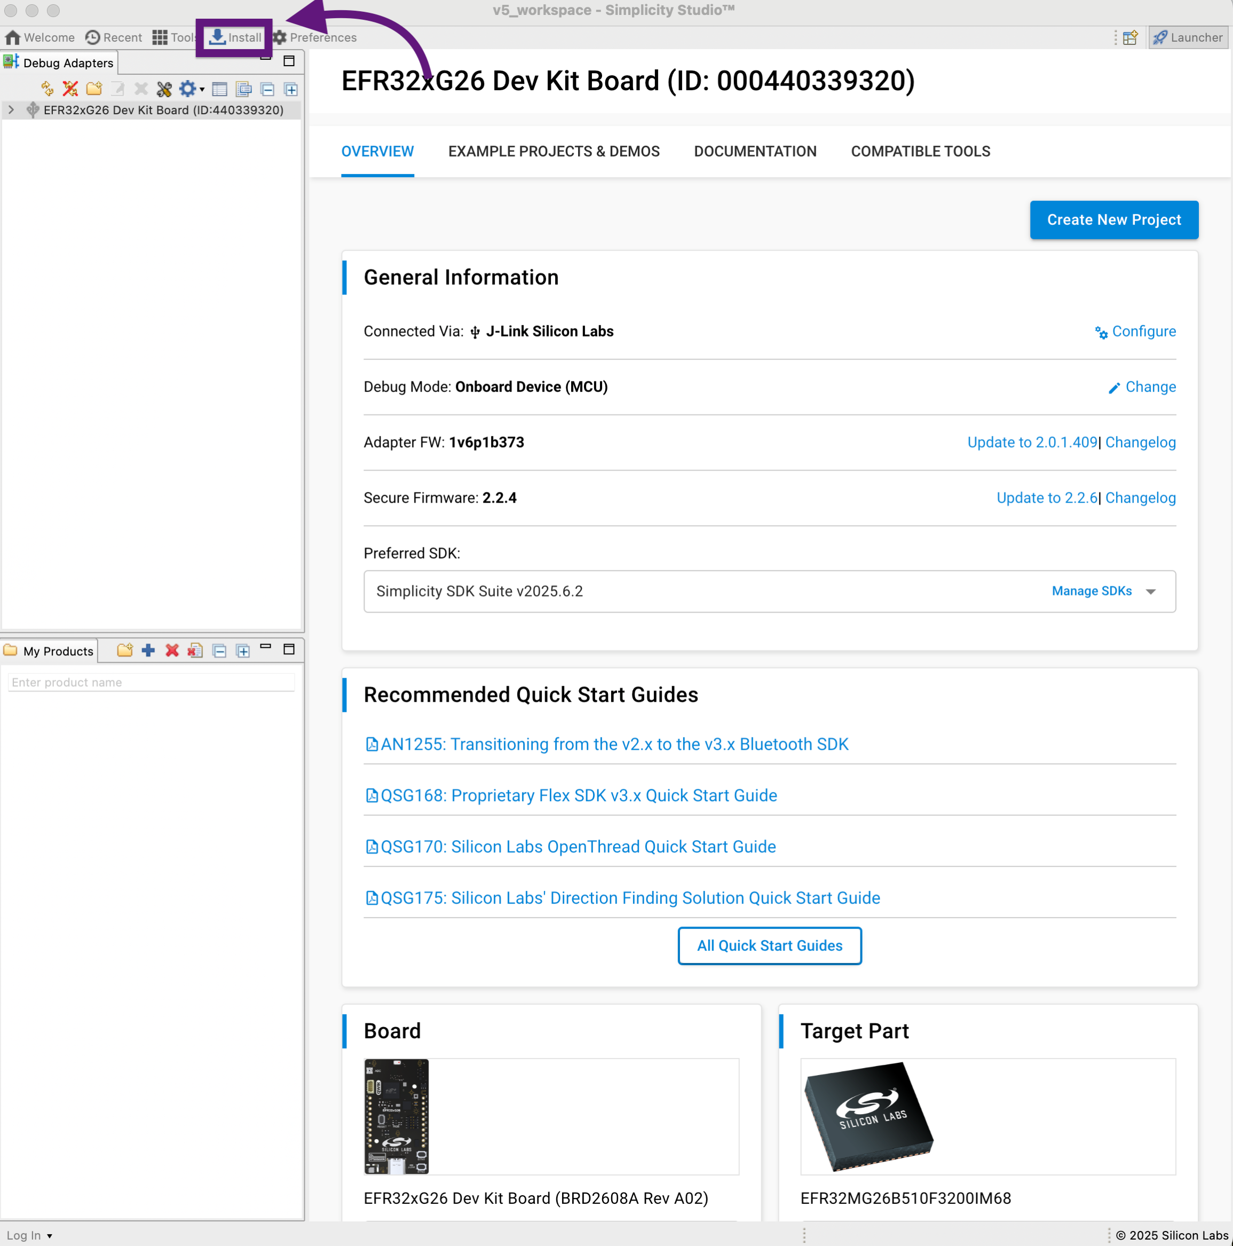The height and width of the screenshot is (1246, 1233).
Task: Click the 'J-Link Silicon Labs' connection text
Action: pyautogui.click(x=550, y=332)
